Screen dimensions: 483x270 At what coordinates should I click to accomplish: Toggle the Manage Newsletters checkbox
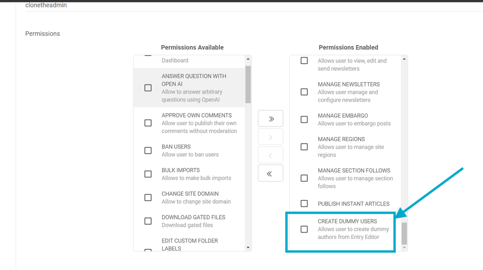(x=304, y=92)
